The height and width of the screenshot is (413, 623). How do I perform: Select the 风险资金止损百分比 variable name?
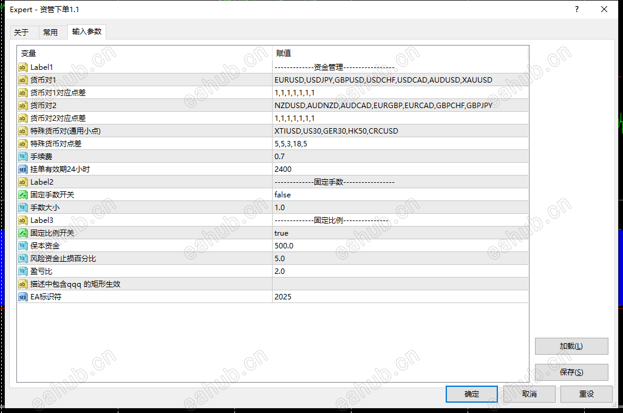(63, 258)
